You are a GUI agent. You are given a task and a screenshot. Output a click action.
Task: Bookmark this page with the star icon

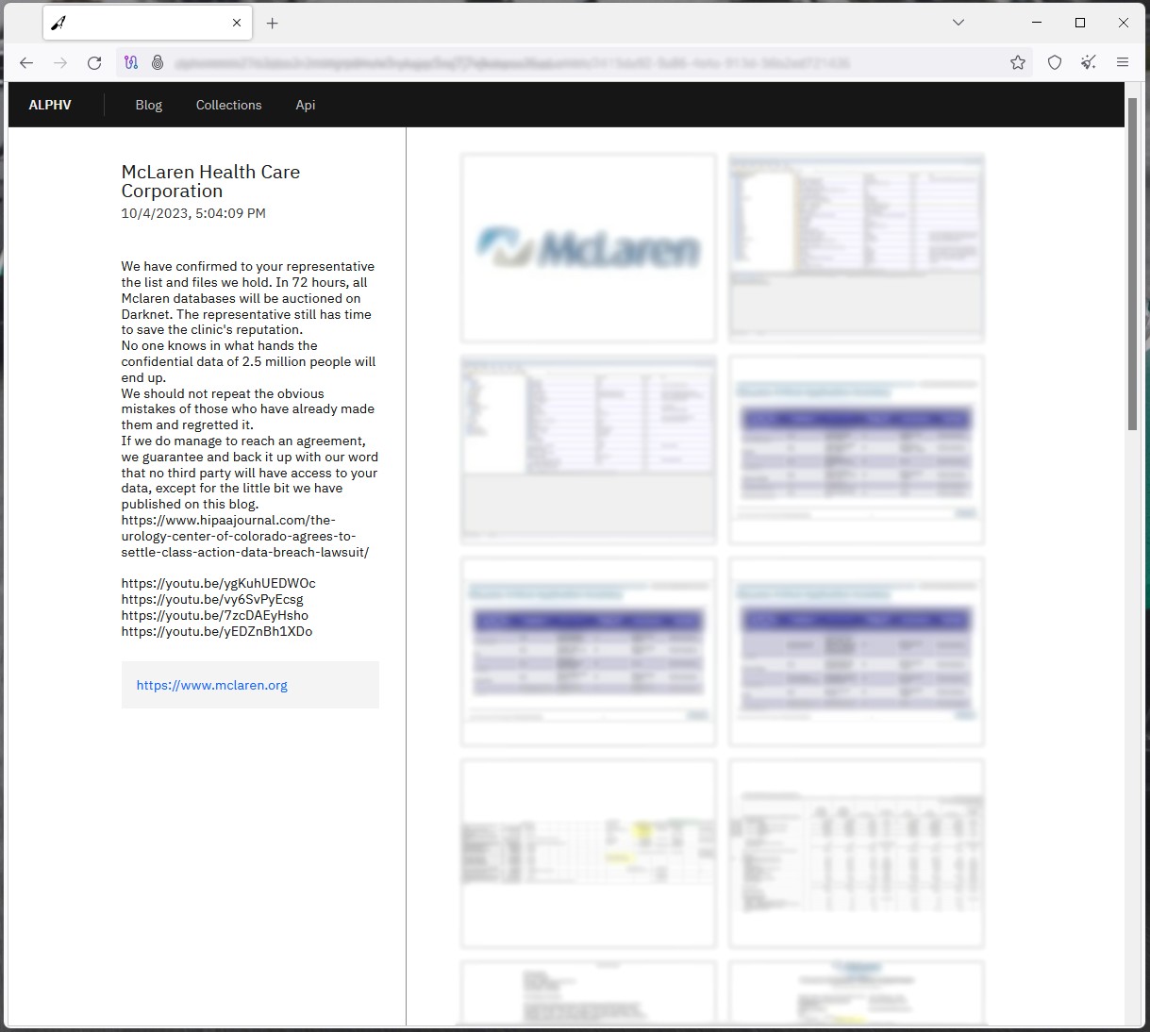coord(1017,62)
